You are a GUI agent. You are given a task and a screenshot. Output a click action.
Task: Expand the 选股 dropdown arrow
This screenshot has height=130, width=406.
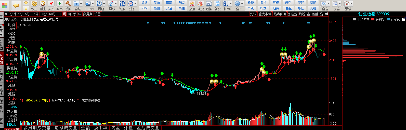point(136,4)
